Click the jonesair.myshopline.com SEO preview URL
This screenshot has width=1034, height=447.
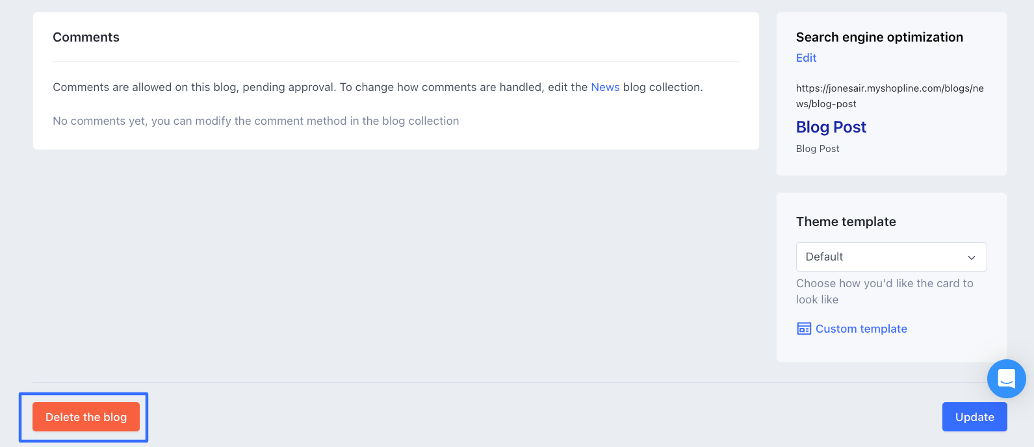[890, 96]
